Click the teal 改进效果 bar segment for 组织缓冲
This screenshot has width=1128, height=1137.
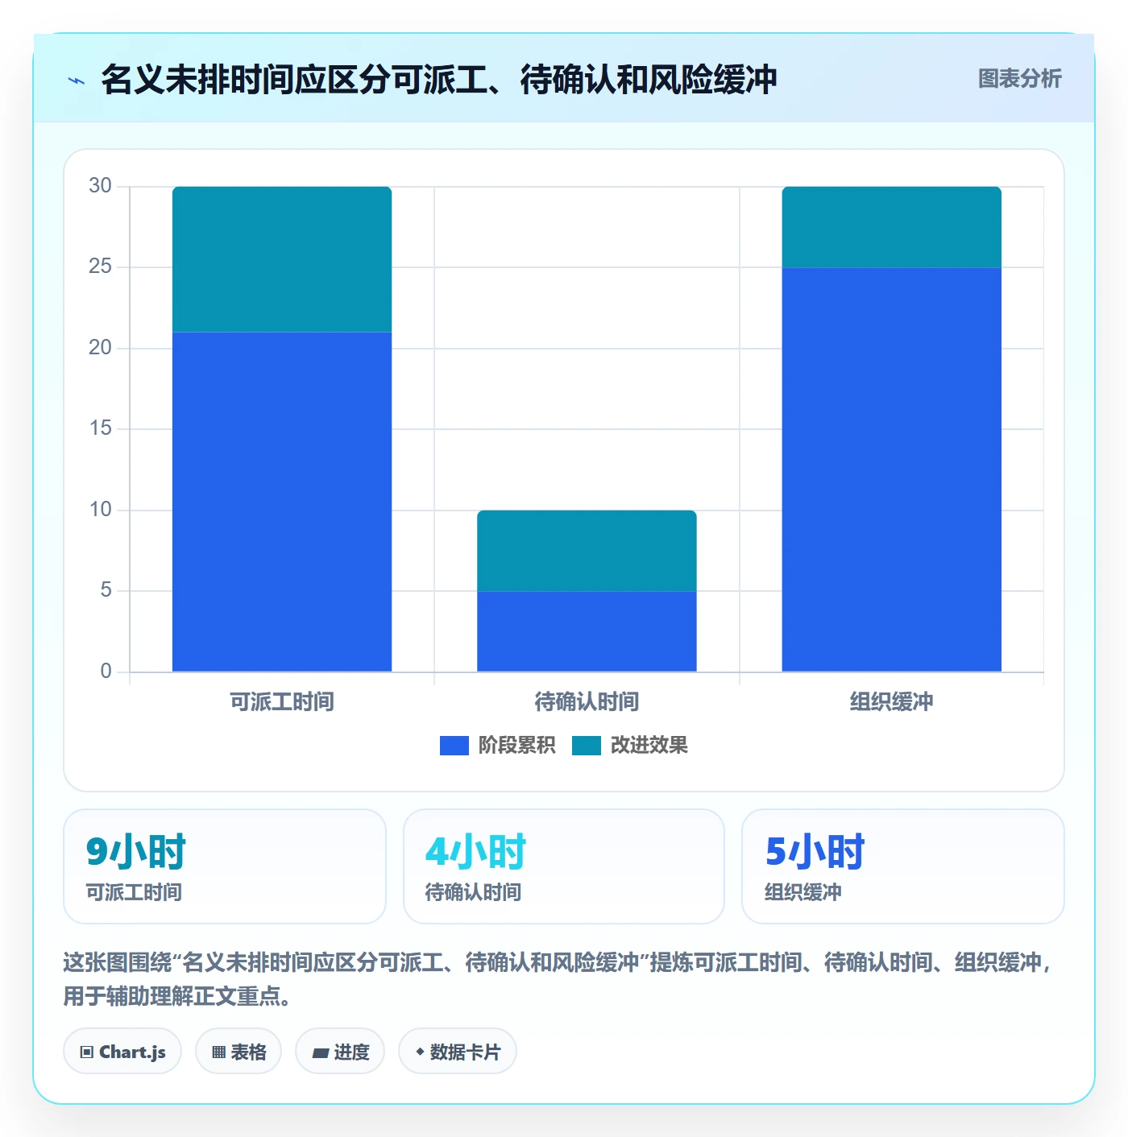[892, 227]
